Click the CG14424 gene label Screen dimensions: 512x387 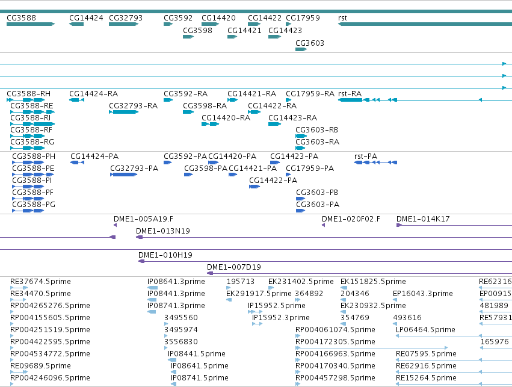point(86,18)
